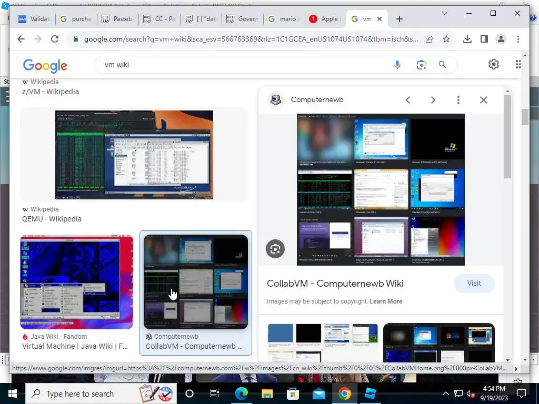Open the QEMU Wikipedia screenshot thumbnail
Image resolution: width=539 pixels, height=404 pixels.
(x=134, y=155)
